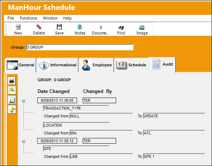Switch to the General tab

(x=20, y=65)
